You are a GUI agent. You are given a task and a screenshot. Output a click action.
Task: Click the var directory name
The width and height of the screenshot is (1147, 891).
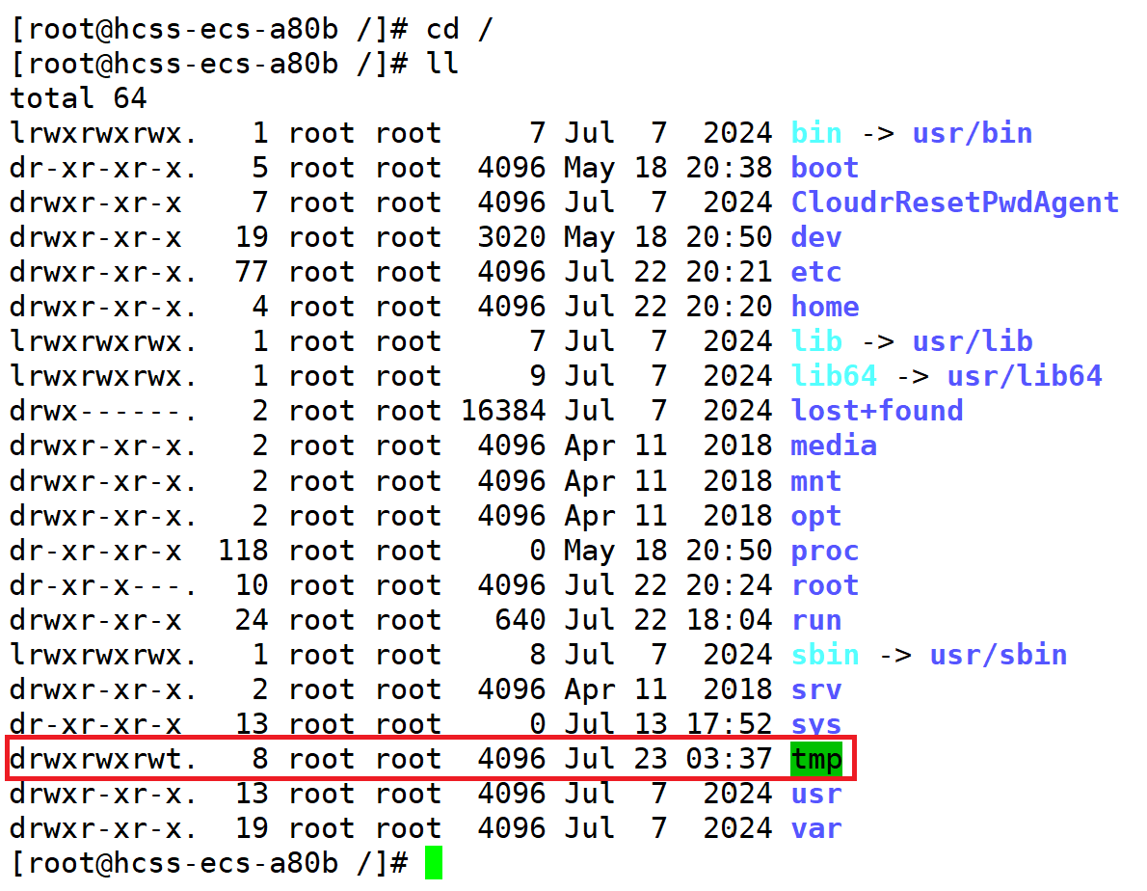pyautogui.click(x=815, y=828)
